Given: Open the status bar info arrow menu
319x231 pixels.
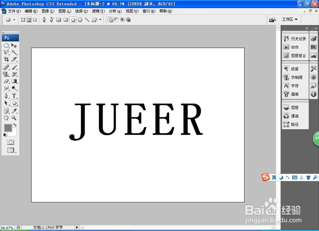Looking at the screenshot, I should point(77,227).
